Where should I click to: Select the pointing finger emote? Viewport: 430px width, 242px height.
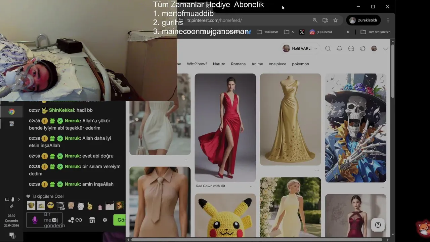point(90,206)
